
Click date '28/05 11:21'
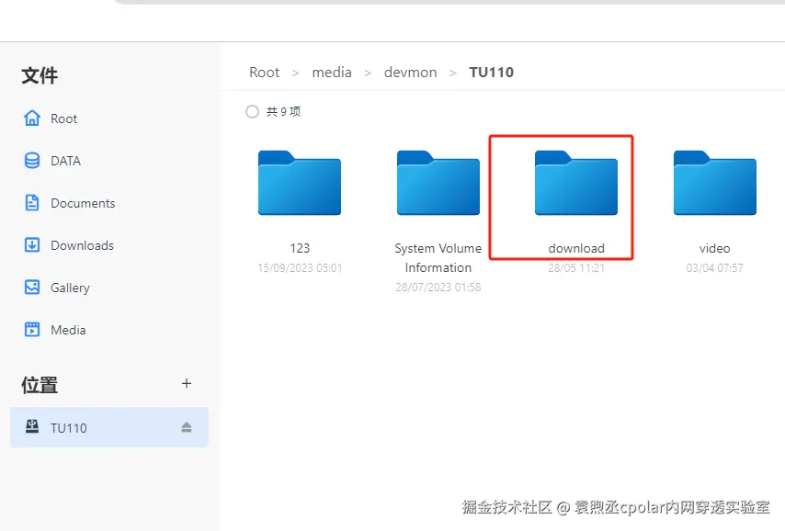coord(576,267)
